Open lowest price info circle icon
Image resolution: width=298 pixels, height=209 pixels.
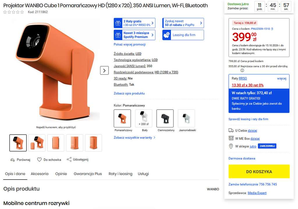pyautogui.click(x=242, y=71)
